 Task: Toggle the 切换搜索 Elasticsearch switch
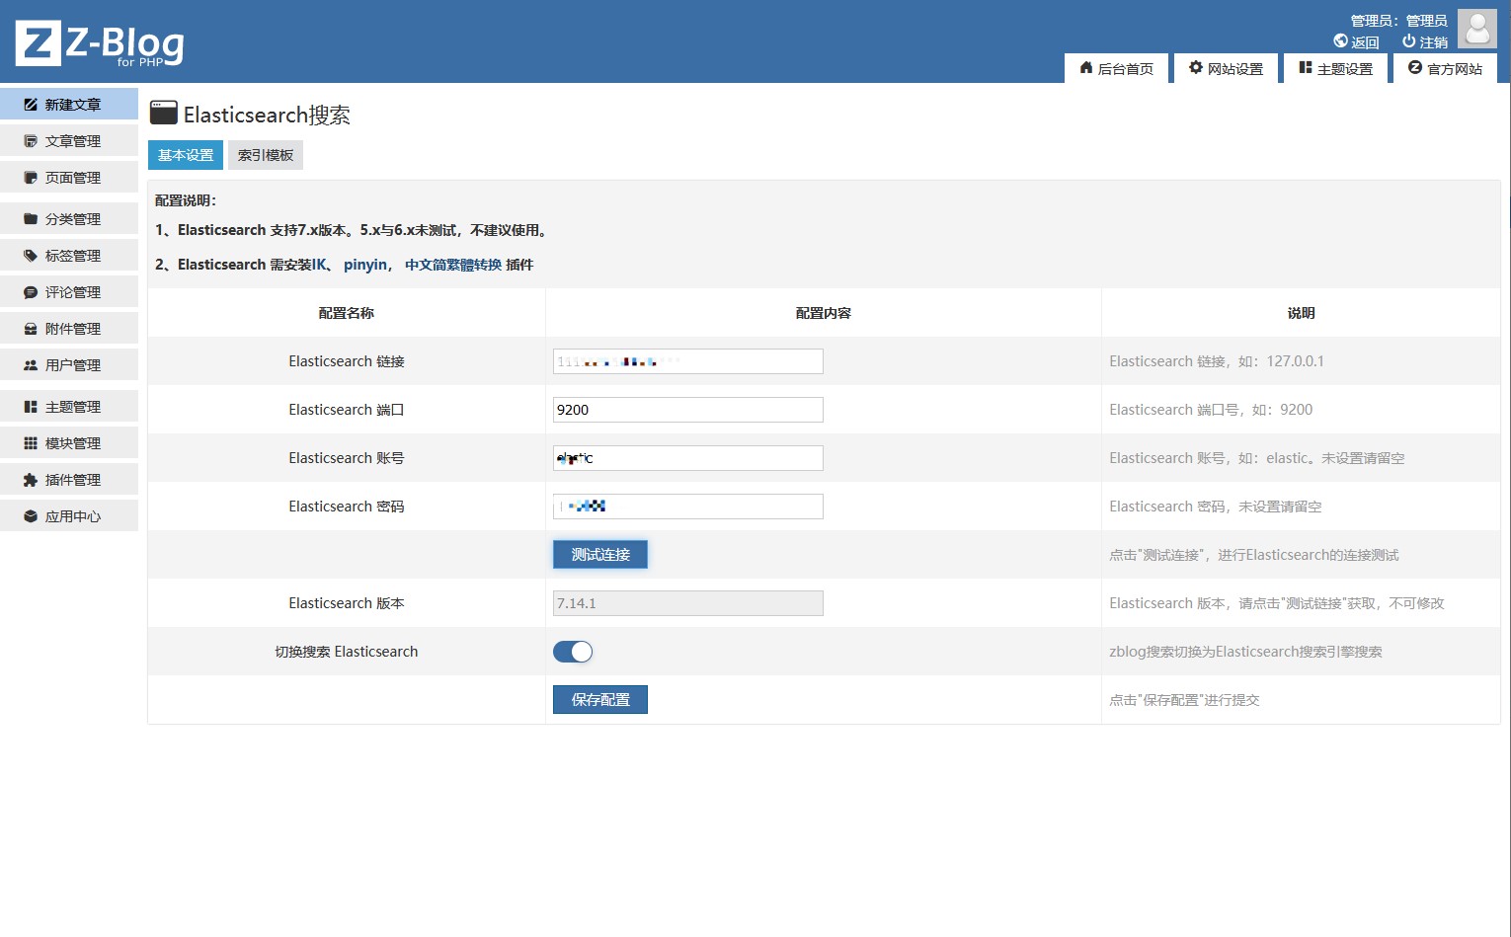(x=573, y=652)
